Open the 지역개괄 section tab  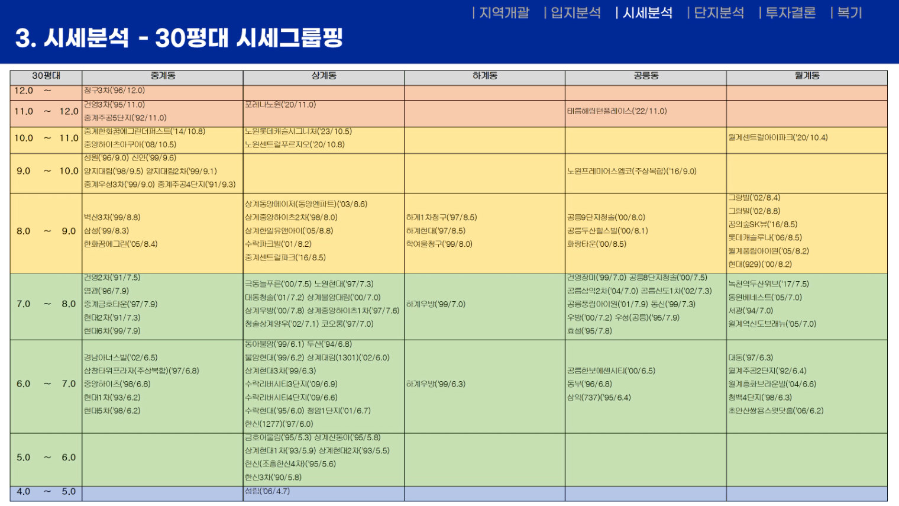(x=504, y=13)
